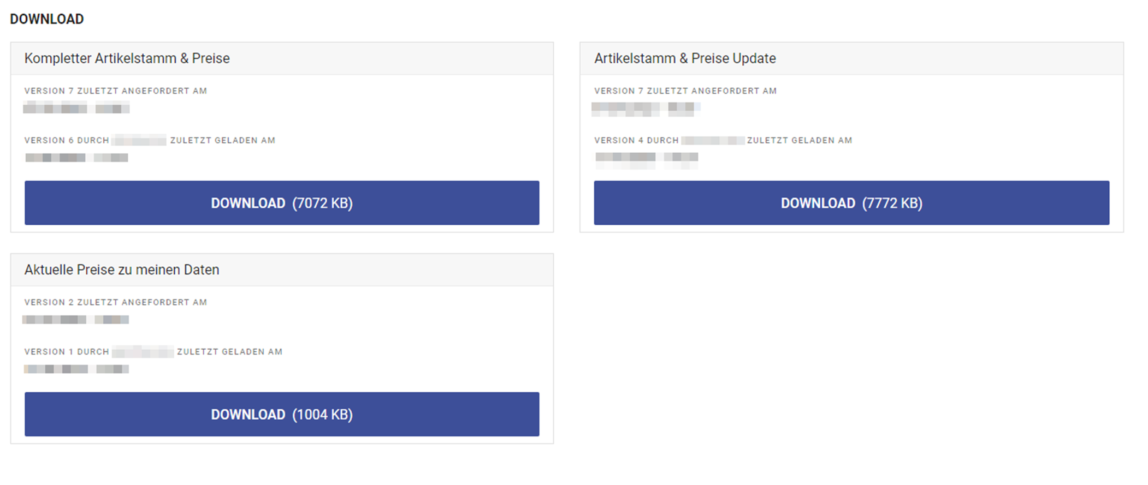The image size is (1148, 485).
Task: Click blurred load date below the Version 6 line
Action: [76, 158]
